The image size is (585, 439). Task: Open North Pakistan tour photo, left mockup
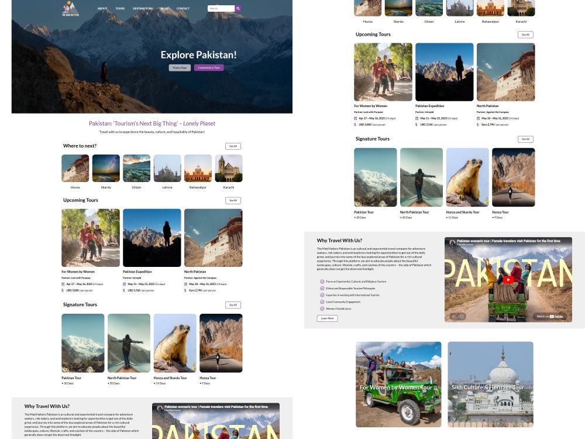214,238
